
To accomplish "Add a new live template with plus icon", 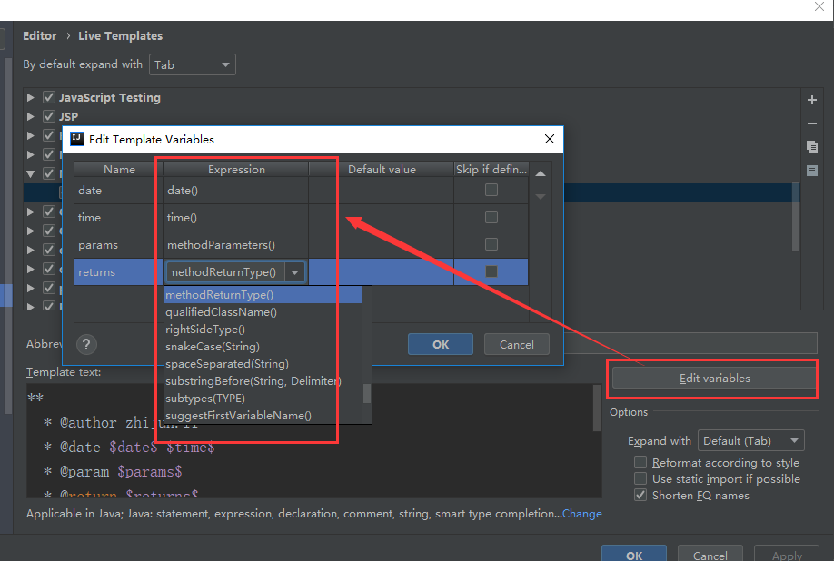I will (x=811, y=100).
